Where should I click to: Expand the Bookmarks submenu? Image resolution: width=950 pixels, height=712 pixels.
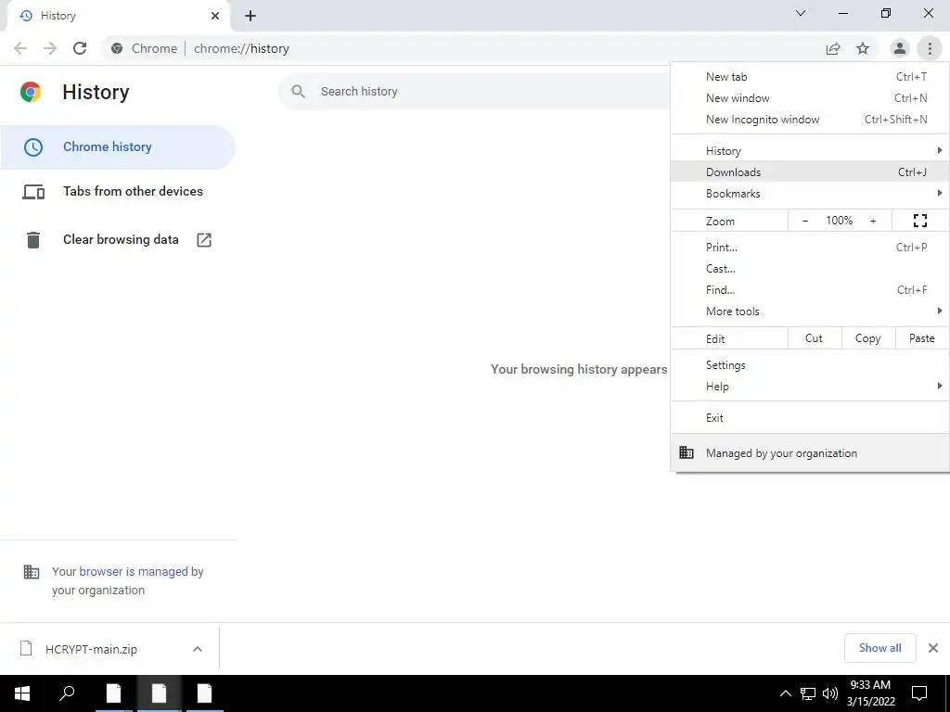[x=810, y=194]
